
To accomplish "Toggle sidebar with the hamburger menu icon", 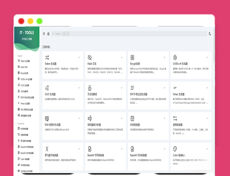I will pyautogui.click(x=44, y=34).
